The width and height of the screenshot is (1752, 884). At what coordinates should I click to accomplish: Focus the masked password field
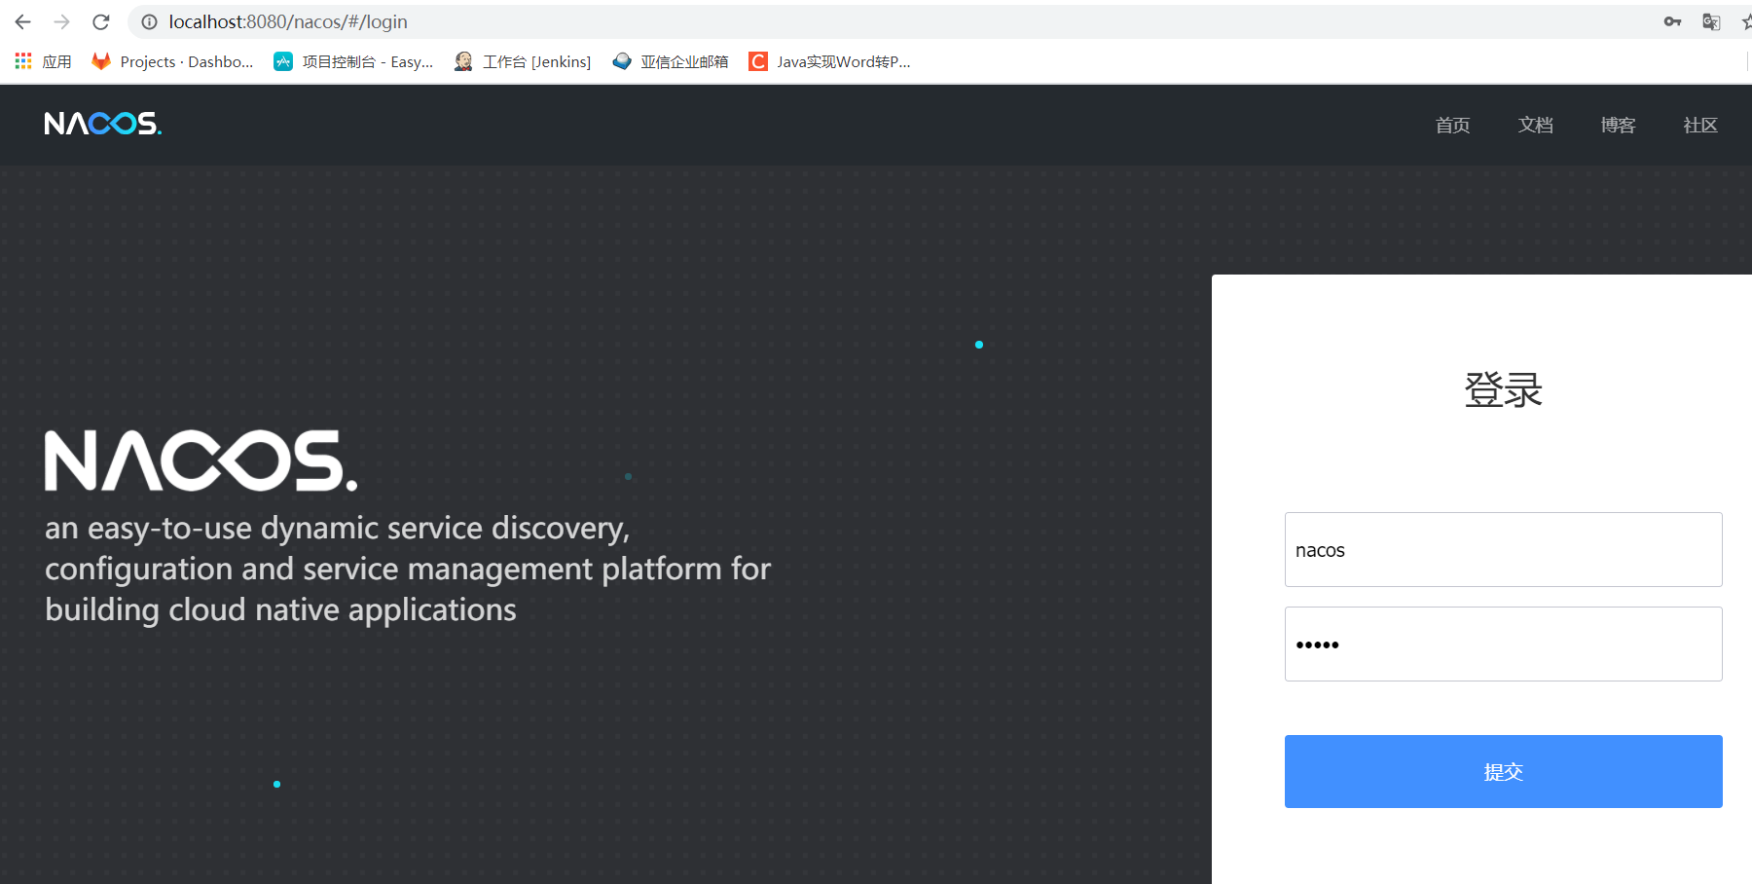(1503, 644)
